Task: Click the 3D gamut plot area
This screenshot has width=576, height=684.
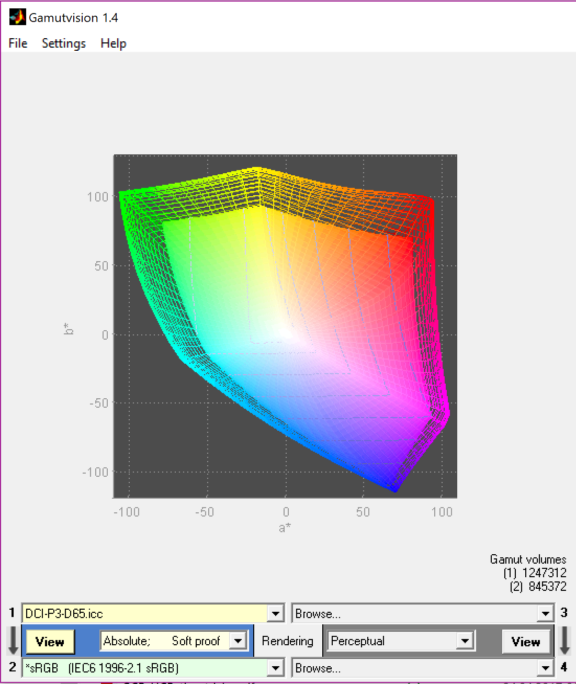Action: point(285,326)
